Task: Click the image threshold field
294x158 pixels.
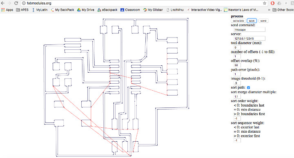Action: click(237, 83)
